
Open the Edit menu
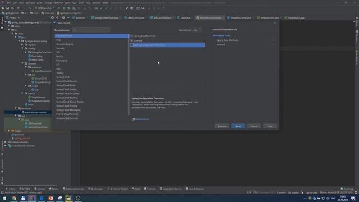[15, 3]
